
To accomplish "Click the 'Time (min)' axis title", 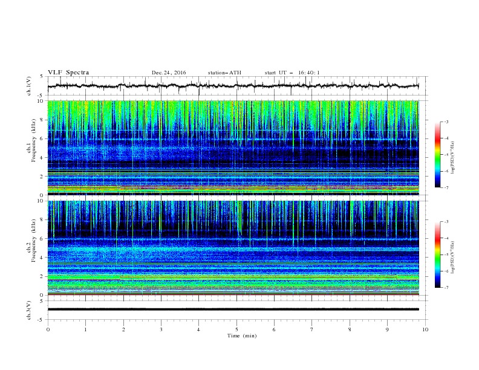I will pyautogui.click(x=242, y=336).
